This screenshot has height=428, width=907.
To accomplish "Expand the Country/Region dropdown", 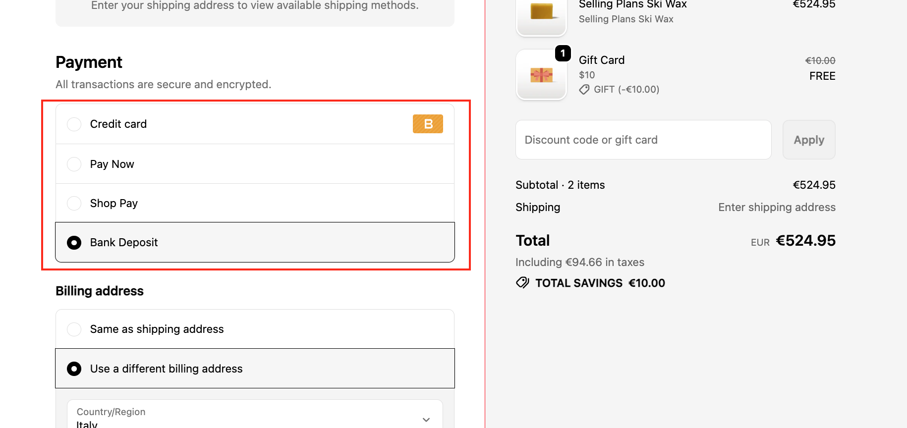I will pos(255,417).
